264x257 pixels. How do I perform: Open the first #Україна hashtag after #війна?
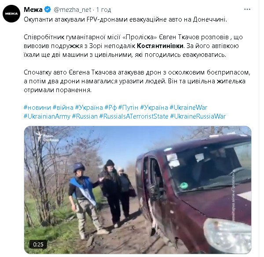(x=89, y=108)
